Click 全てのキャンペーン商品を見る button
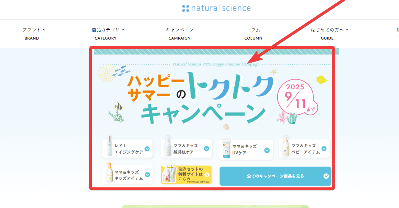 275,176
